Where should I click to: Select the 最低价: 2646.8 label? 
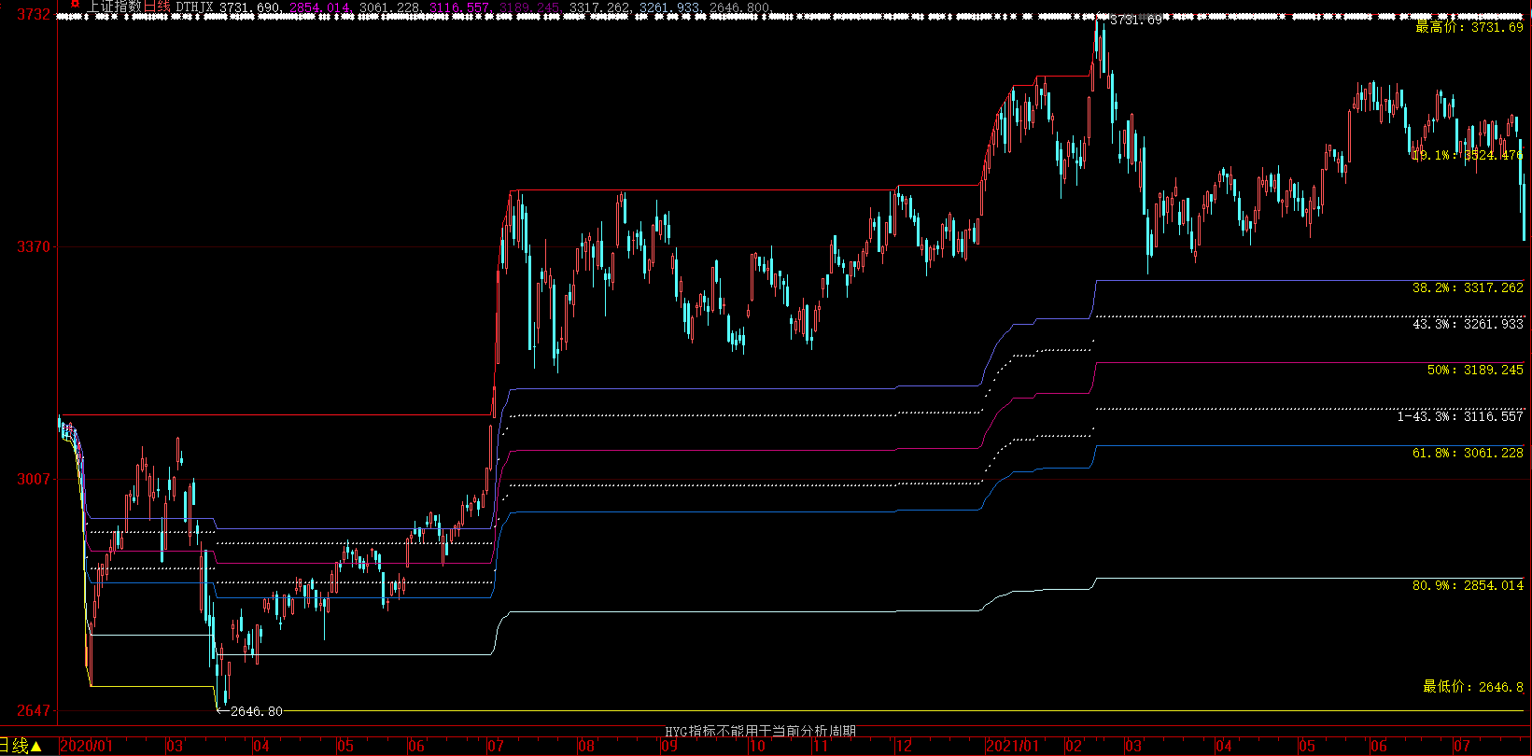tap(1473, 687)
